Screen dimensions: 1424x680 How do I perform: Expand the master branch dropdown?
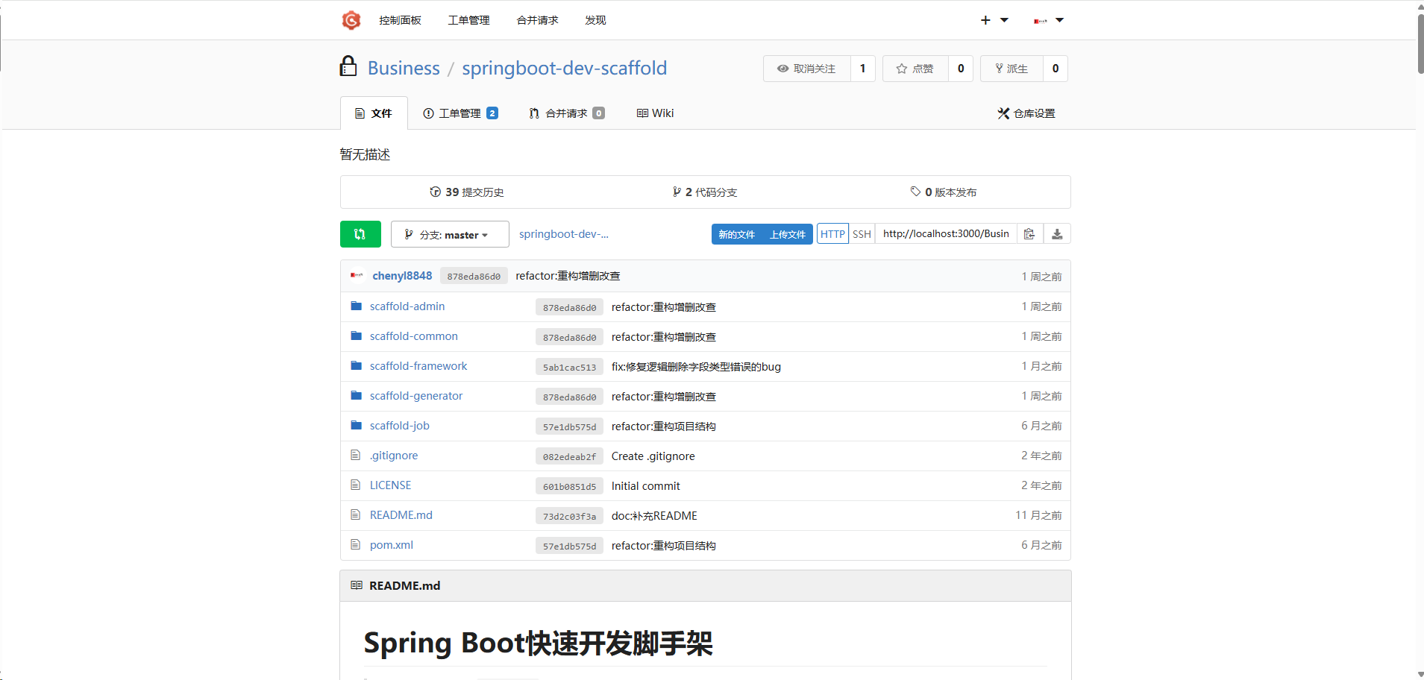pyautogui.click(x=450, y=235)
